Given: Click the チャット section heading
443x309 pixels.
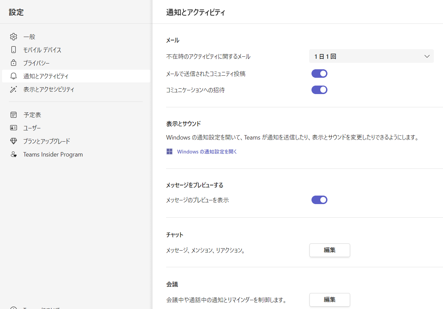Looking at the screenshot, I should point(175,235).
